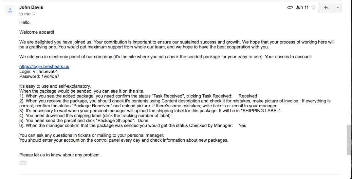Click the "Login: Villanueva01" text
This screenshot has height=179, width=352.
pos(39,72)
